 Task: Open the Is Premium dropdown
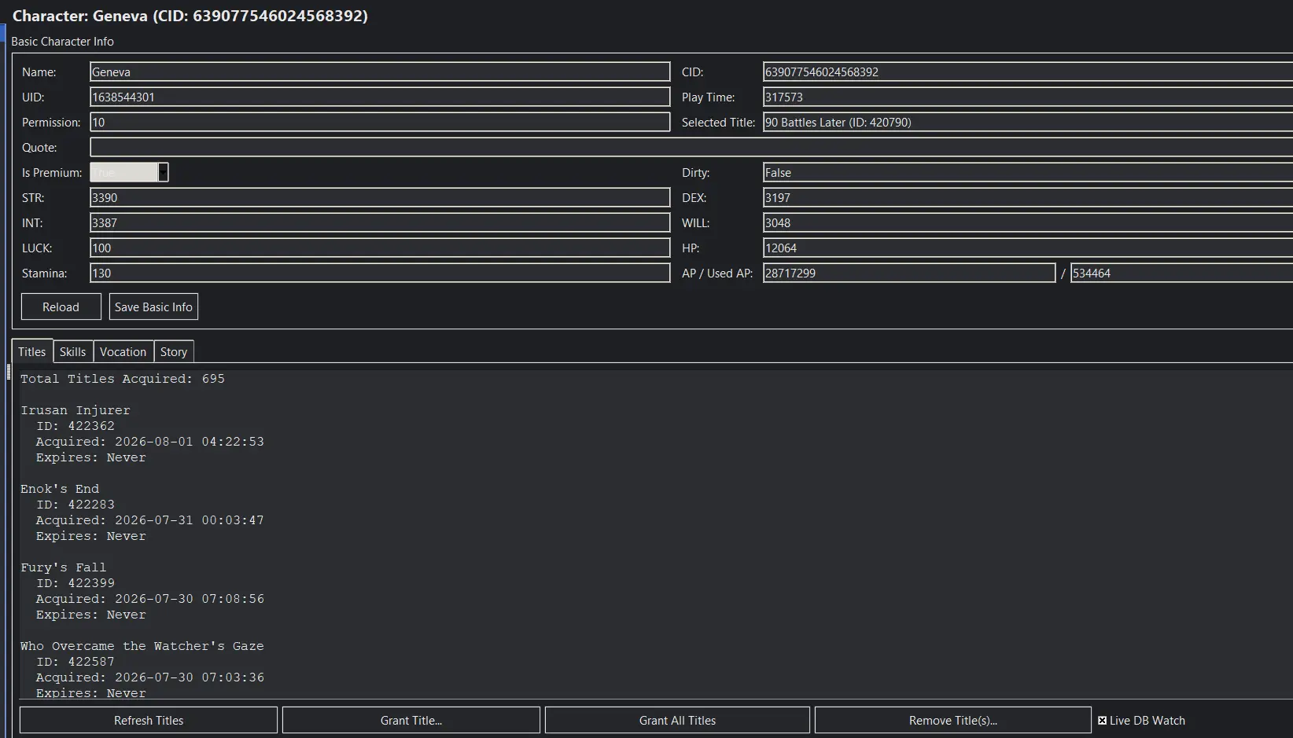163,172
